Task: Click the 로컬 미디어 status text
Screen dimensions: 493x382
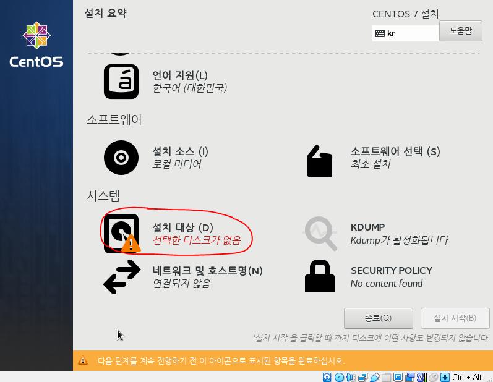Action: pyautogui.click(x=177, y=164)
